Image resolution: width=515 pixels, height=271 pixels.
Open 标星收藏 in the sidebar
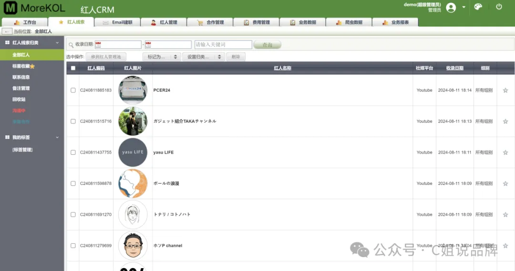coord(23,66)
